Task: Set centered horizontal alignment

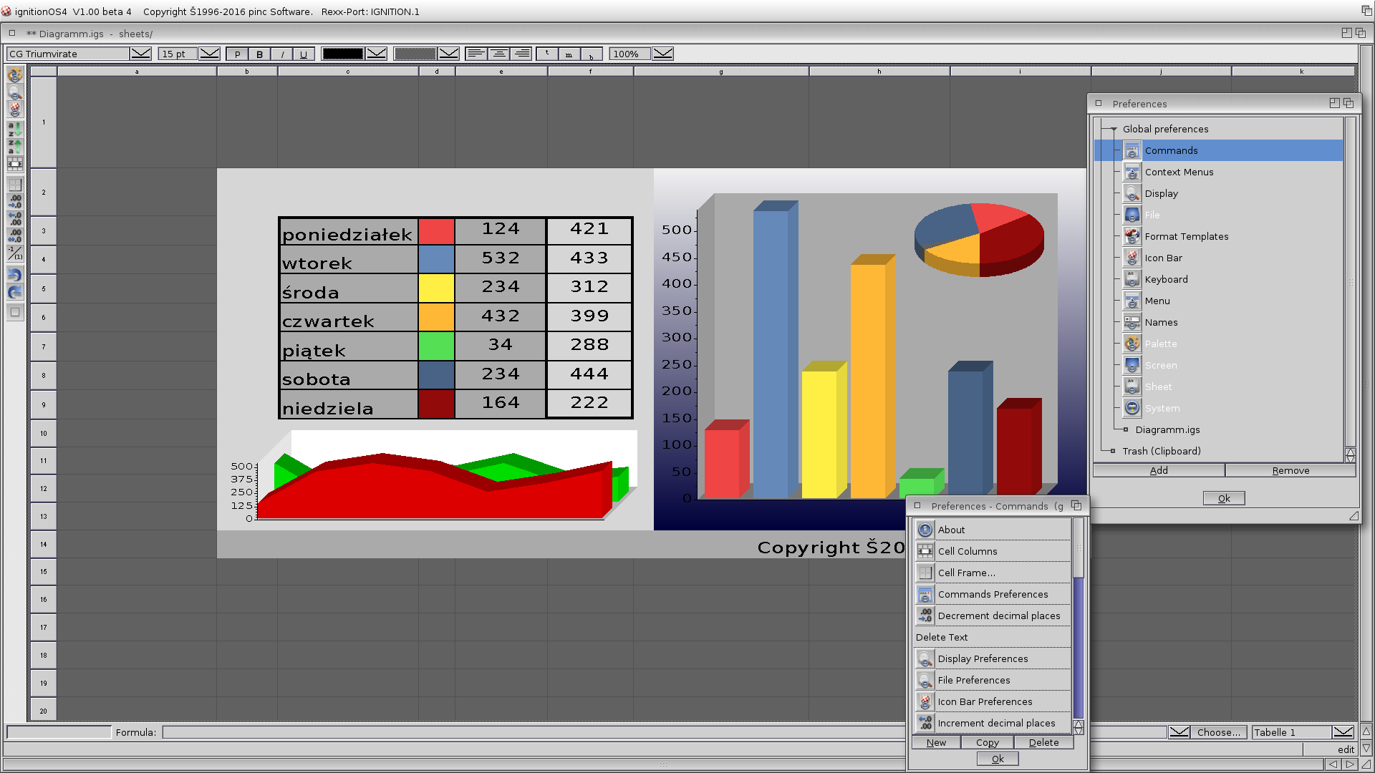Action: pyautogui.click(x=499, y=54)
